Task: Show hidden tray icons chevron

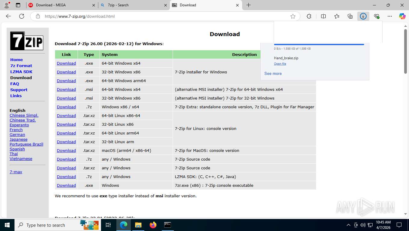Action: coord(348,225)
